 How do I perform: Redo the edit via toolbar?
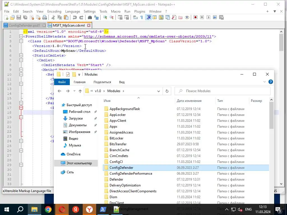(81, 17)
